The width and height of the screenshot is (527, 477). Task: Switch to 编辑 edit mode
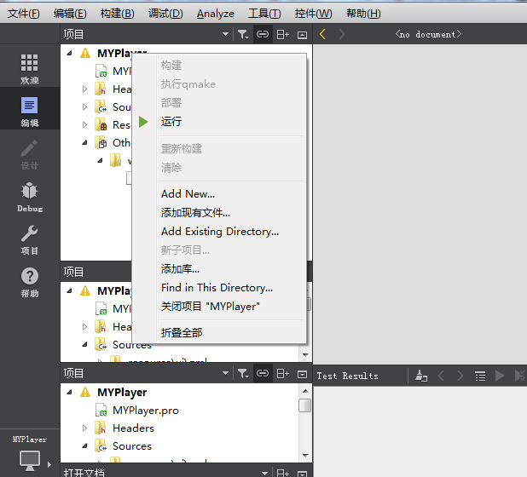point(30,112)
